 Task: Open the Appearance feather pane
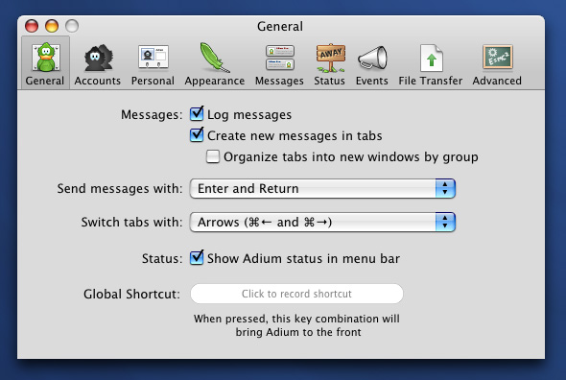[215, 65]
